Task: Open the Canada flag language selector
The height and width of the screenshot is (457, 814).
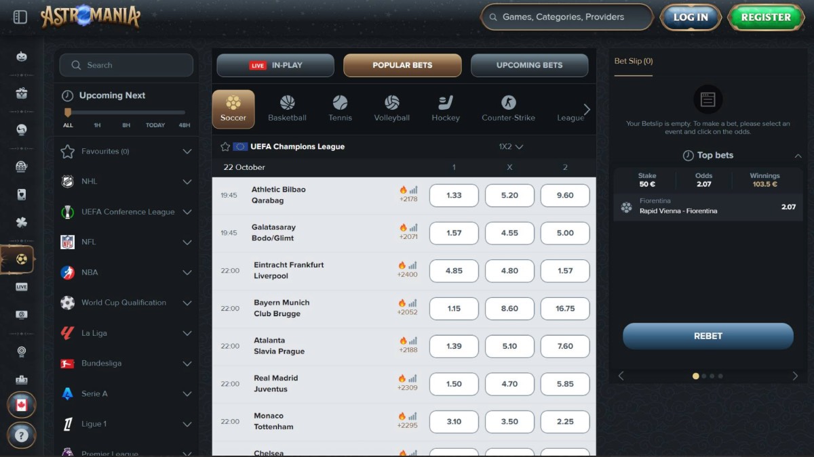Action: point(21,405)
